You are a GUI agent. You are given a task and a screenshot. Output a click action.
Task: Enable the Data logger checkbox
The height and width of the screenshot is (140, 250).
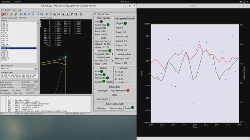[x=96, y=91]
